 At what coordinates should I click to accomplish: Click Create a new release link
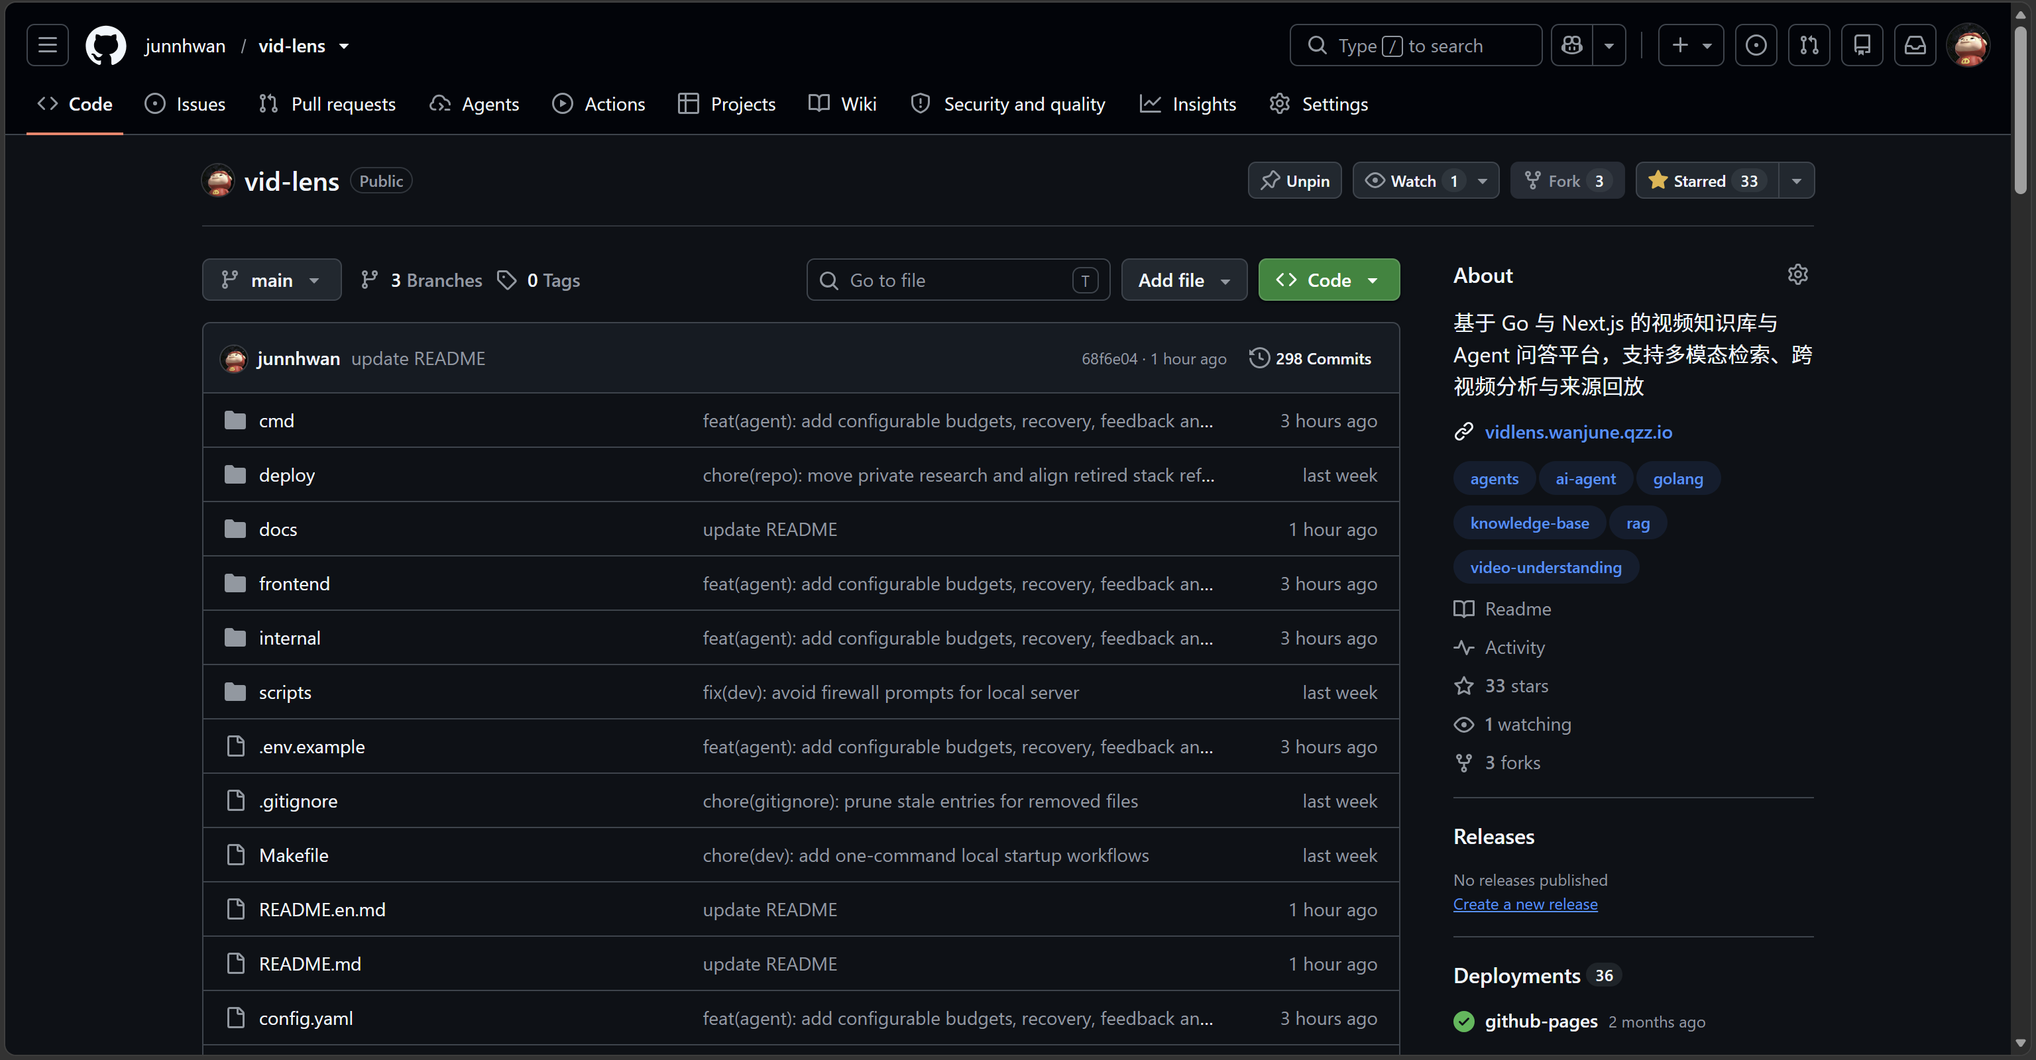point(1524,904)
